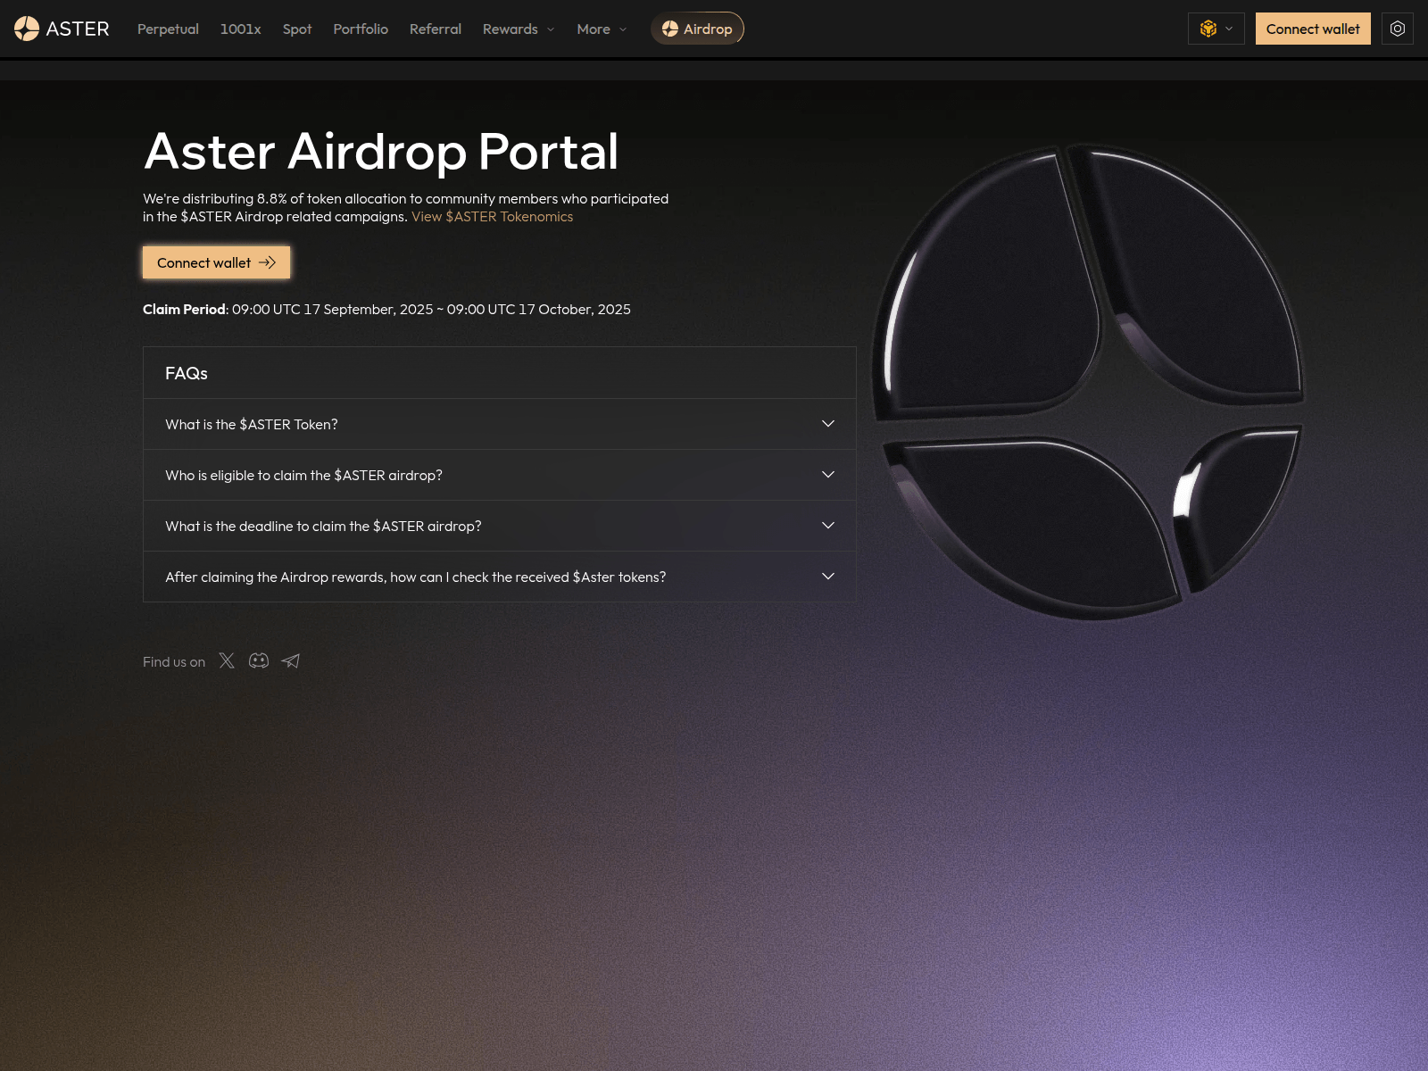Open the Portfolio page
Image resolution: width=1428 pixels, height=1071 pixels.
[x=361, y=29]
